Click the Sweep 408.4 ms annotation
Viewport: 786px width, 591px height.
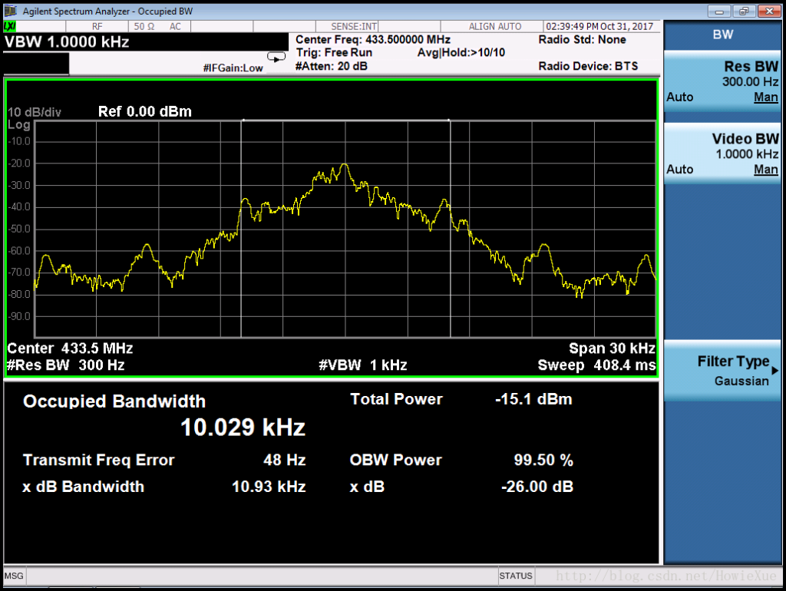[x=596, y=365]
